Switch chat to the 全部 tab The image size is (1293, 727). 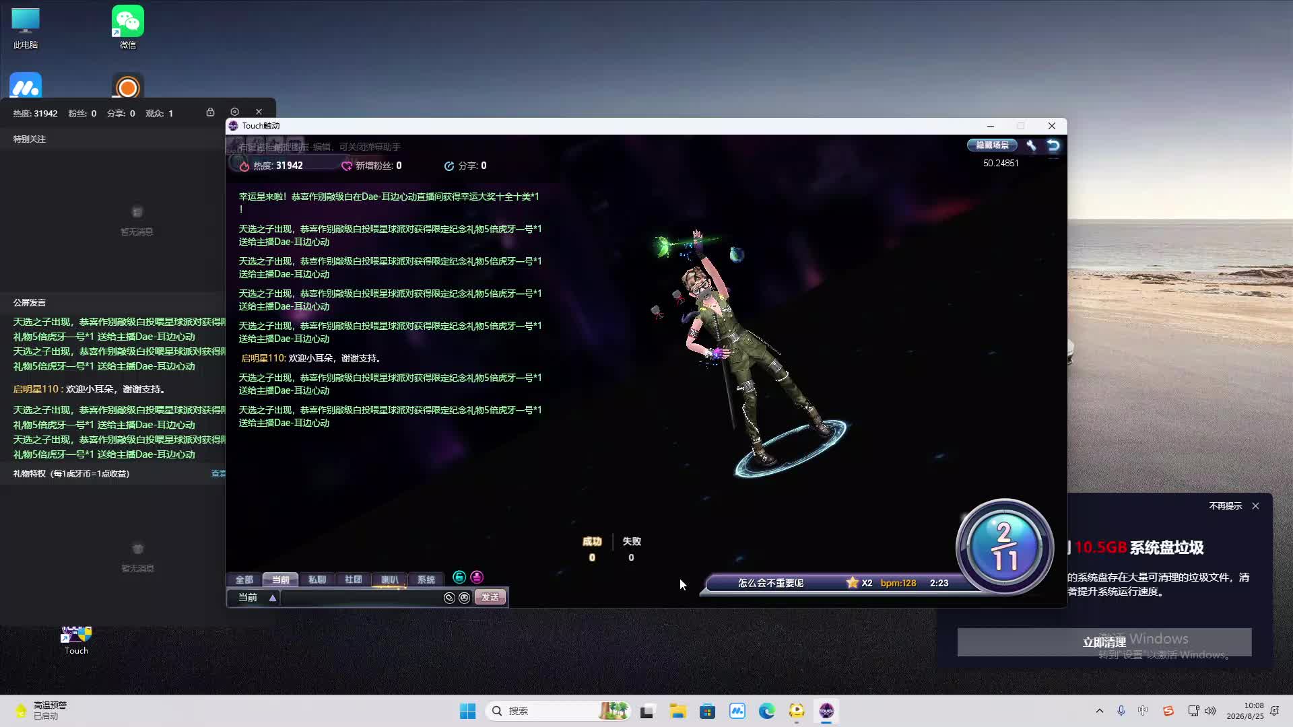pyautogui.click(x=244, y=580)
